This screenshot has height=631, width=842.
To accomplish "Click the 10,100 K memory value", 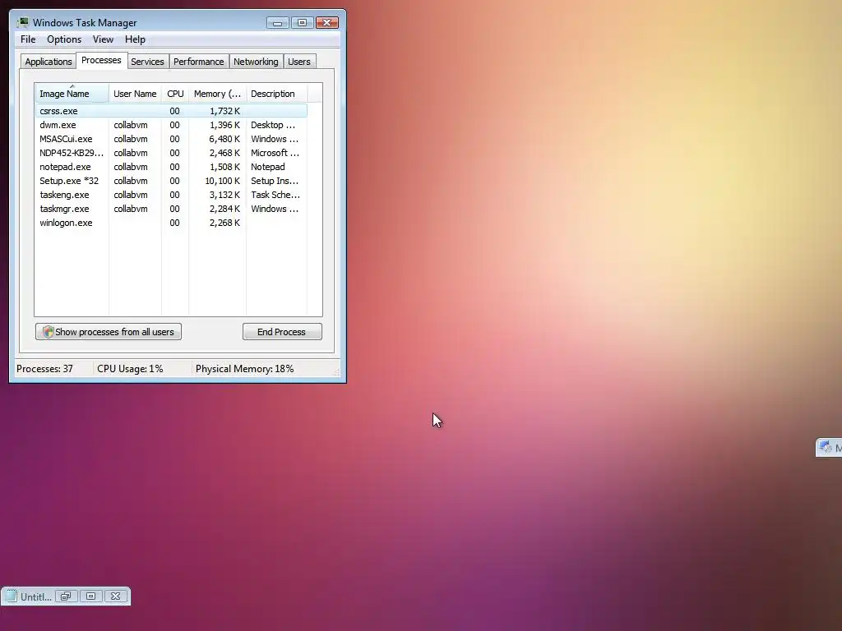I will pos(222,181).
